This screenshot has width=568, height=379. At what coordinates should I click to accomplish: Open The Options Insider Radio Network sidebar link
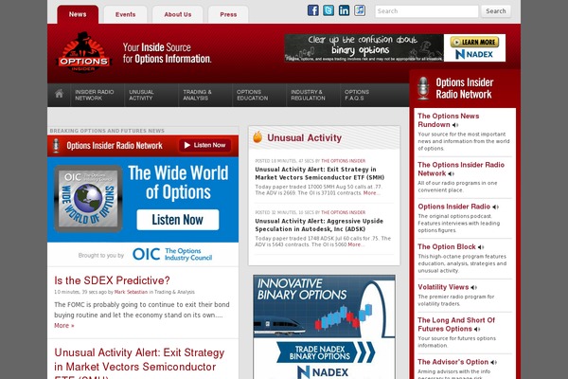[461, 169]
